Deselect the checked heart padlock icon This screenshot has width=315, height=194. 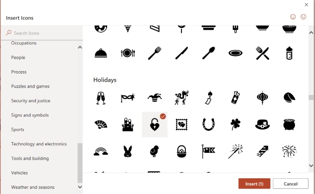coord(154,124)
